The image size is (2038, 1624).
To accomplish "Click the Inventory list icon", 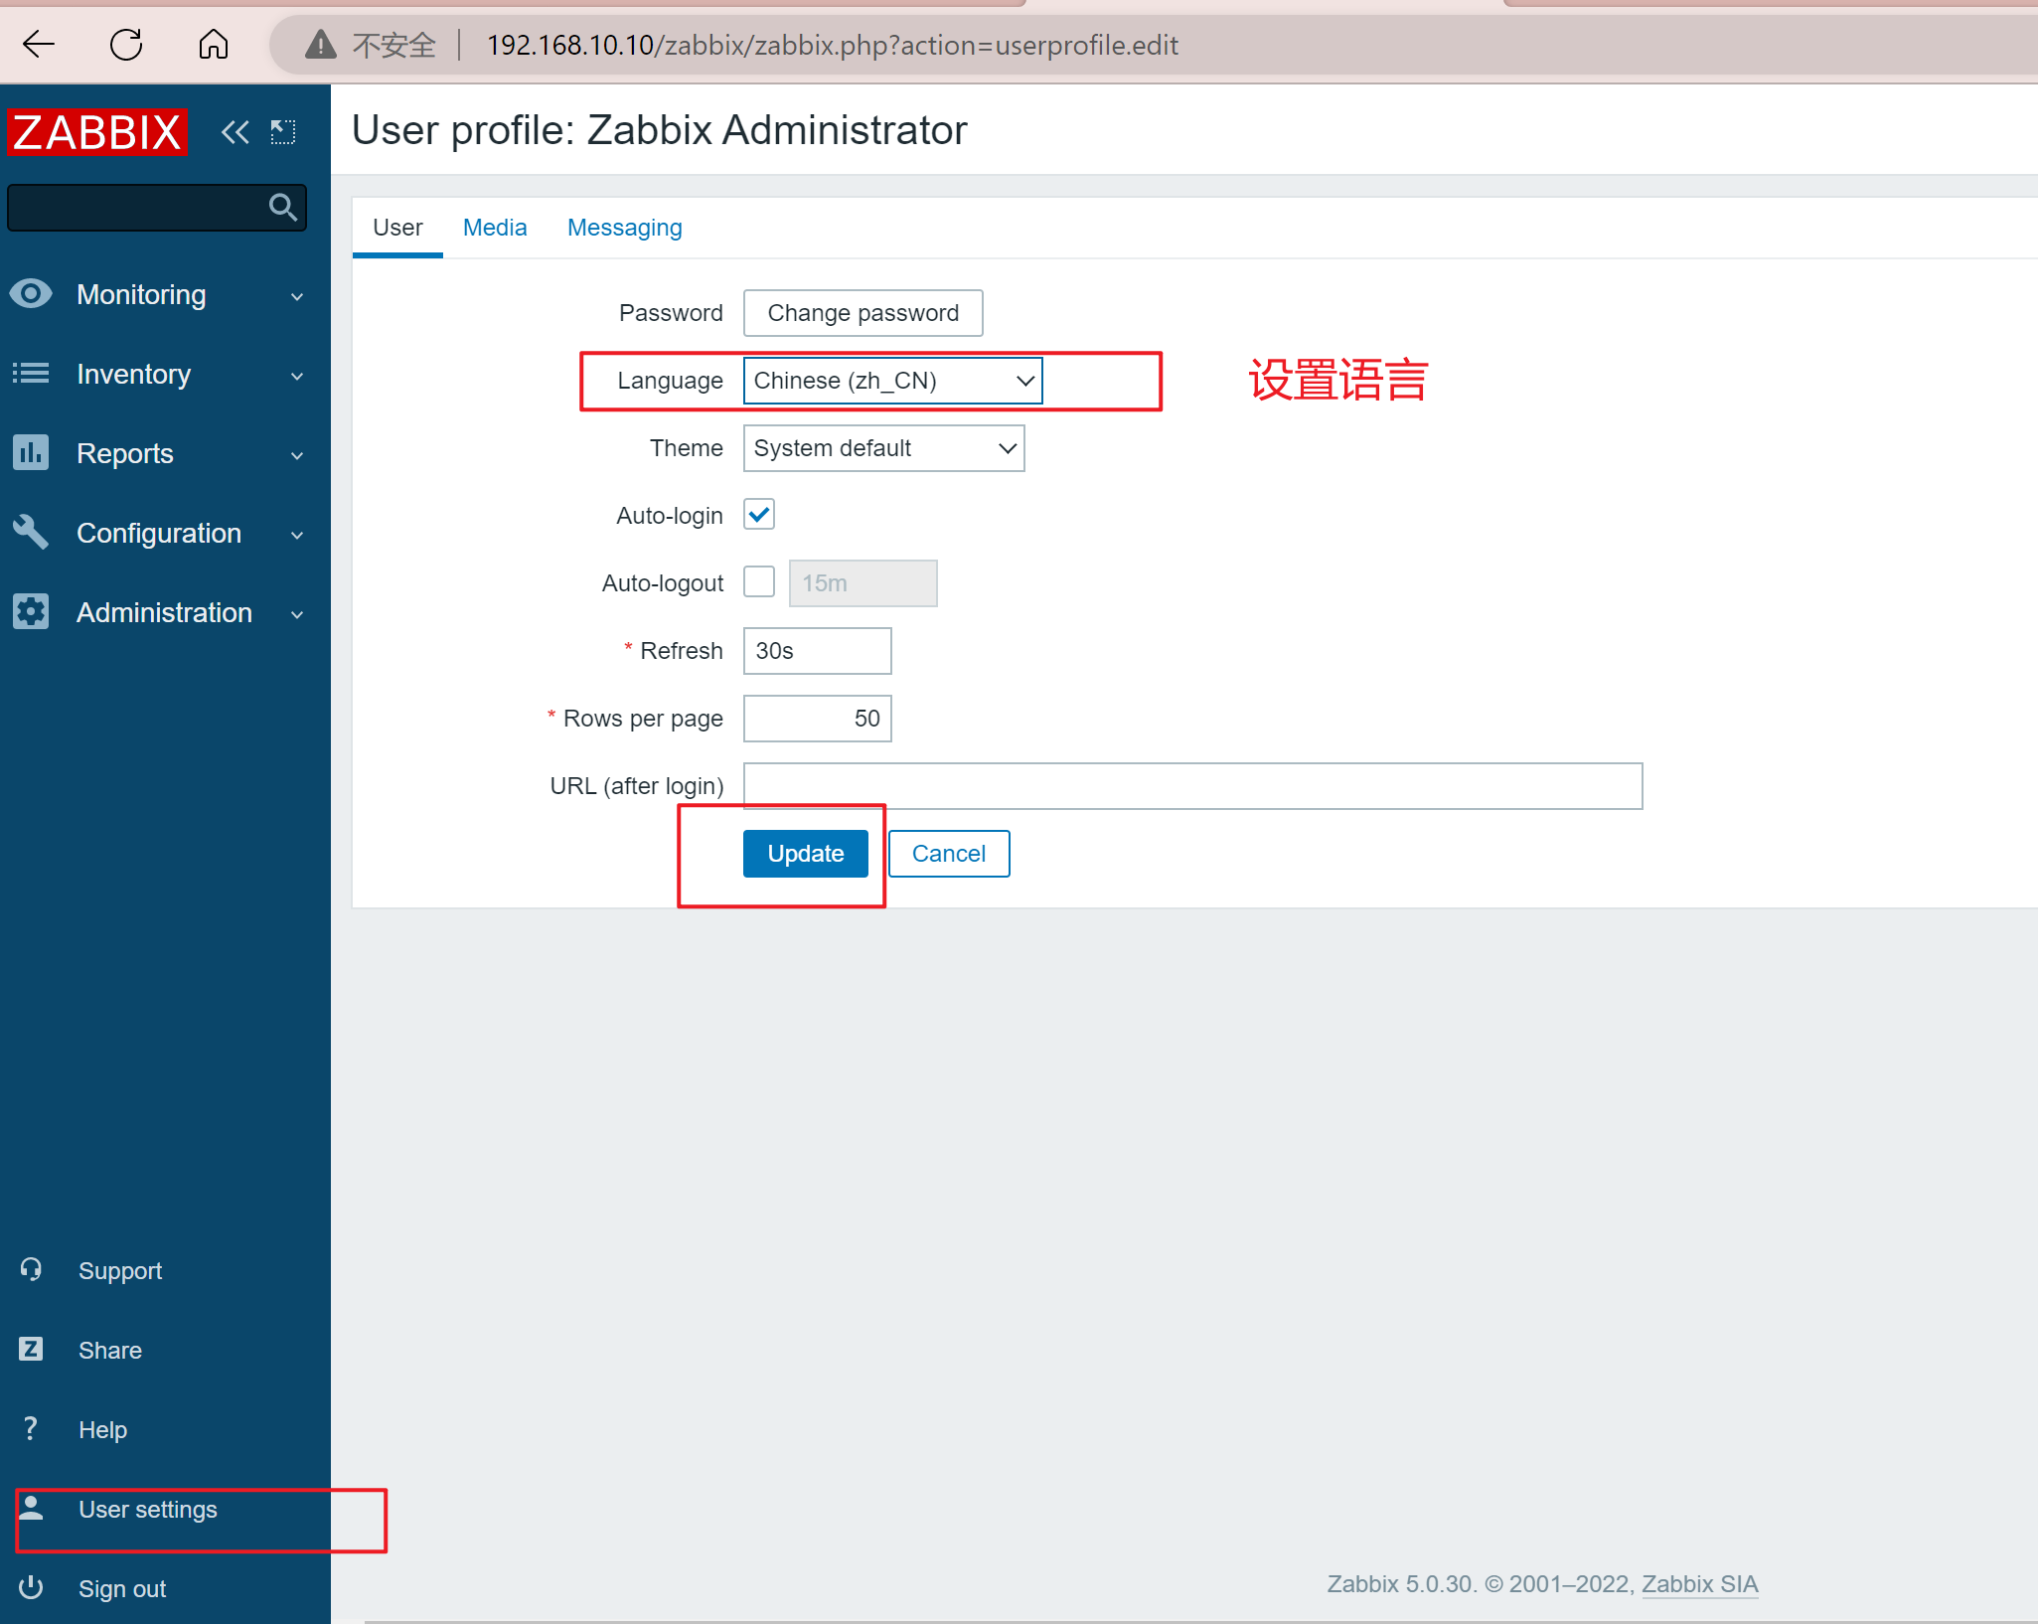I will pyautogui.click(x=31, y=374).
